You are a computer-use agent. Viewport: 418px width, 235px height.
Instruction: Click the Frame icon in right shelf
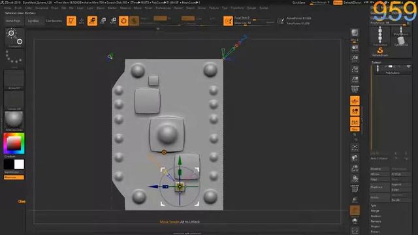[355, 148]
